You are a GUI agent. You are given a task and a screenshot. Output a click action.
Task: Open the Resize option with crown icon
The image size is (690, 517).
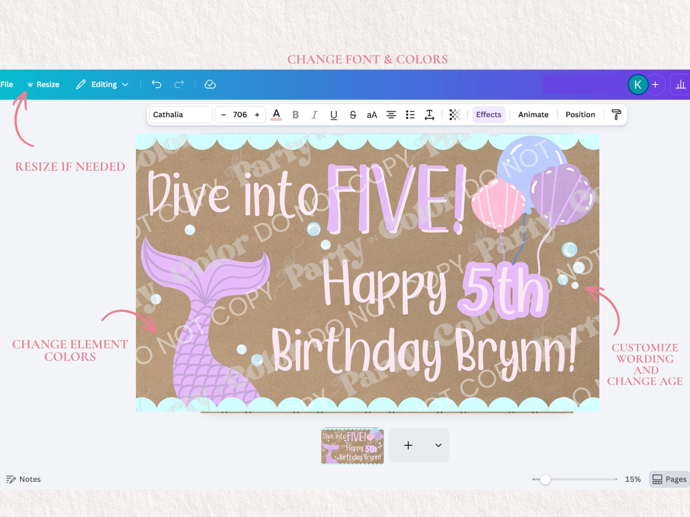point(43,84)
